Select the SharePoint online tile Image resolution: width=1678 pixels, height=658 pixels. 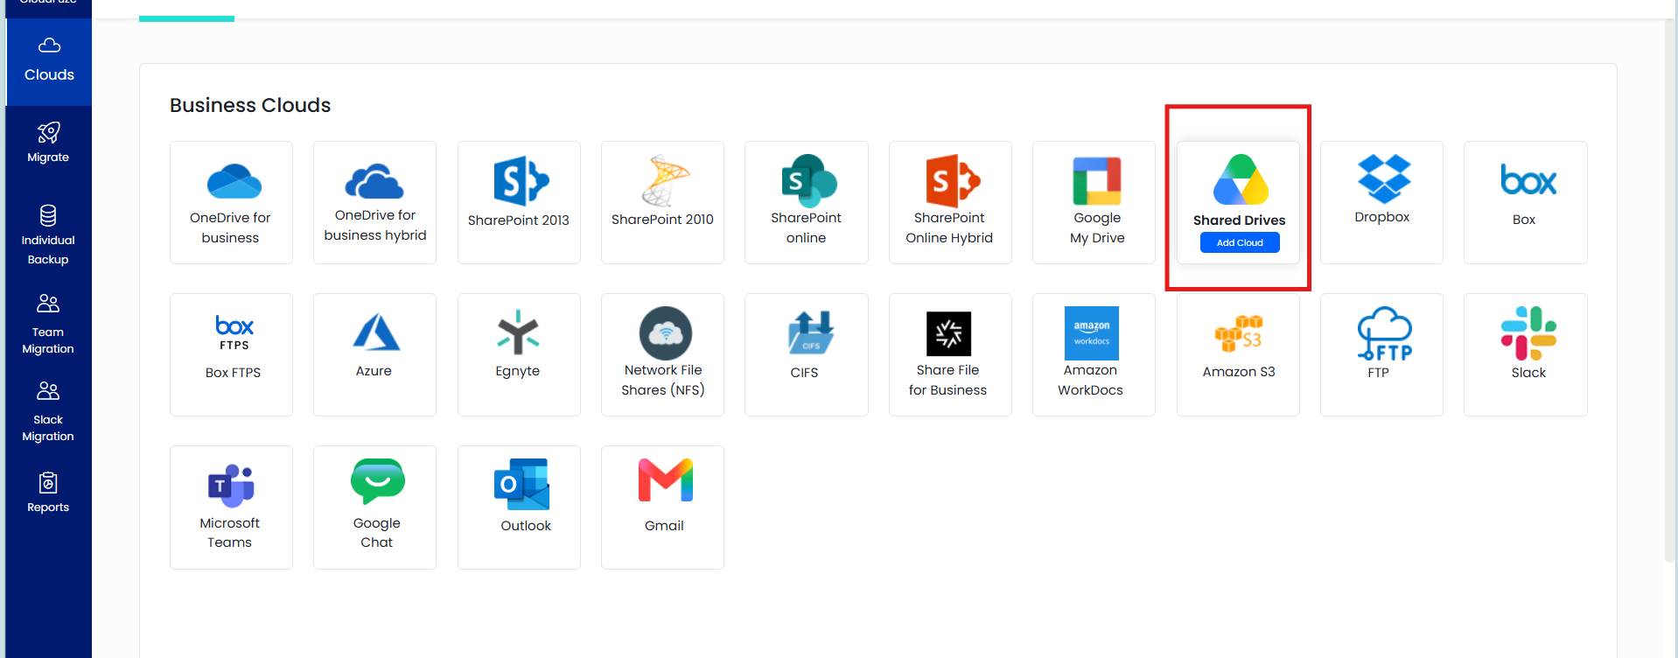807,202
